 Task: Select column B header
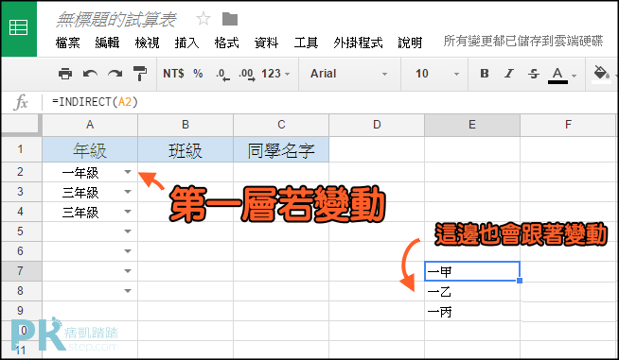point(186,125)
